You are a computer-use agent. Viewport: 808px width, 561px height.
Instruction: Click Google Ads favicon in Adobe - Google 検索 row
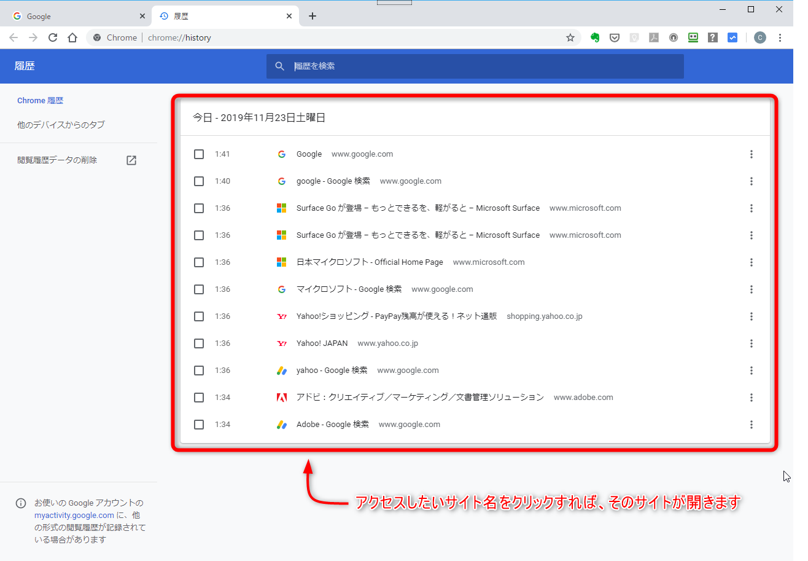(x=282, y=425)
